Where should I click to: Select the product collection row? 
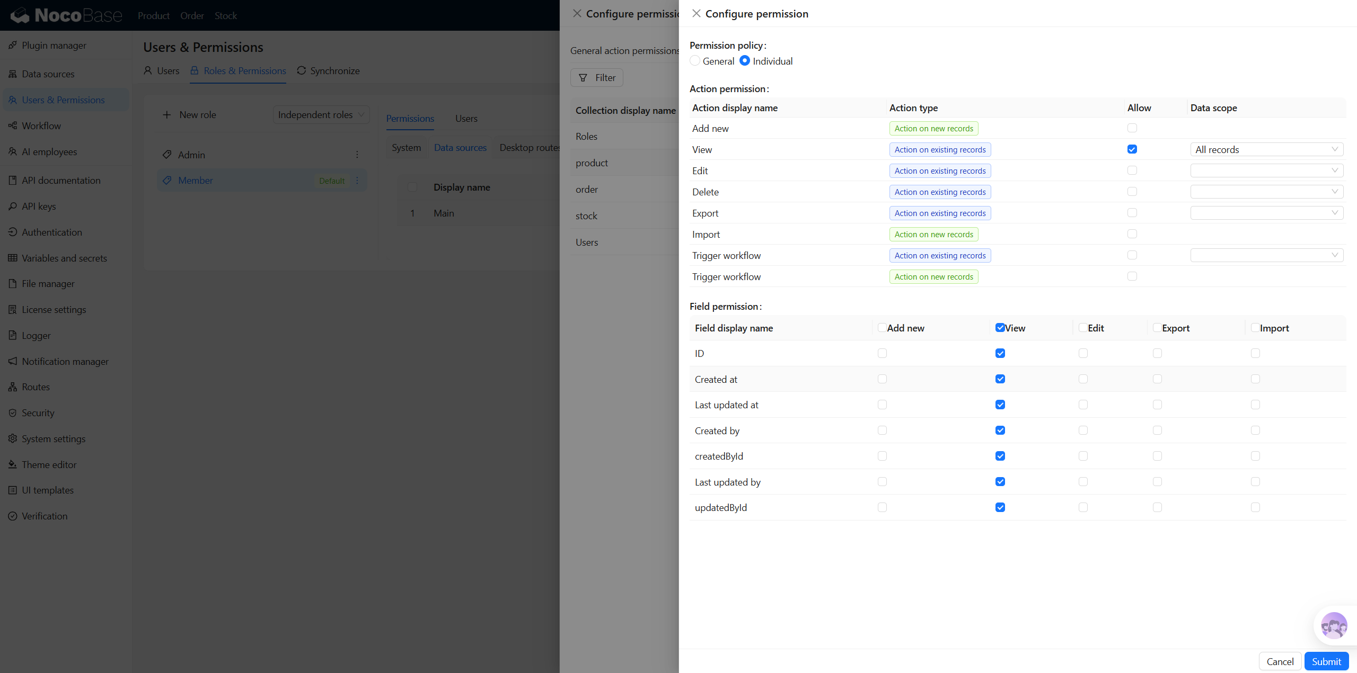click(x=591, y=163)
